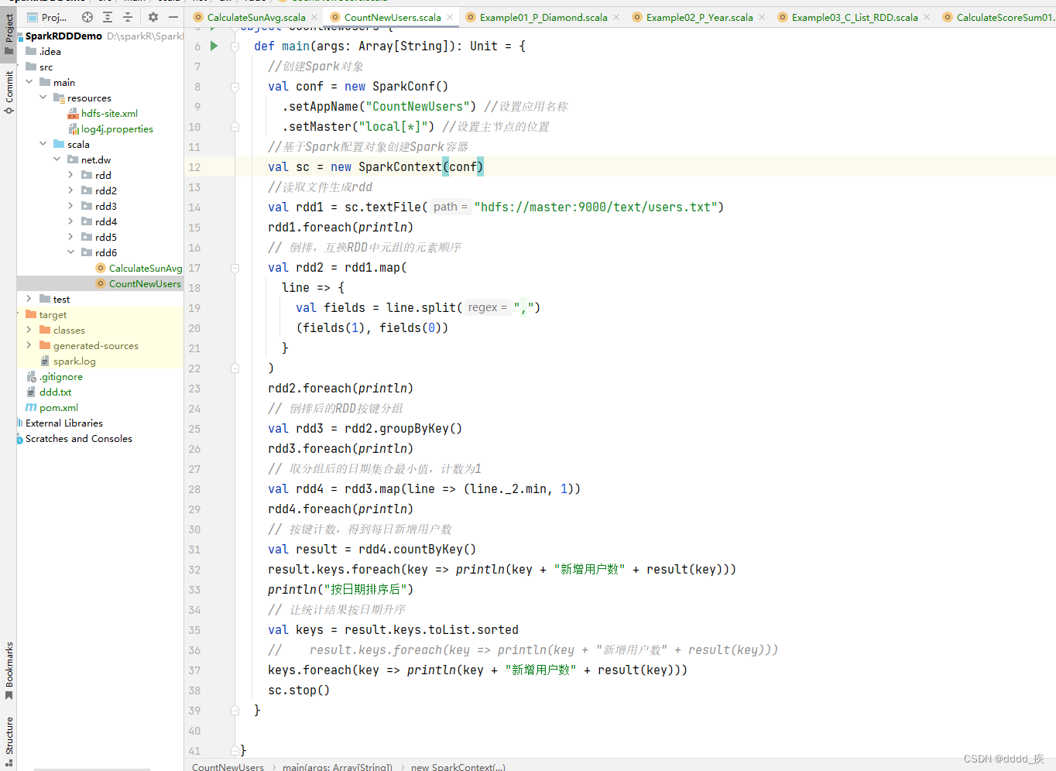Select hdfs-site.xml file in tree
This screenshot has width=1056, height=771.
[x=103, y=114]
